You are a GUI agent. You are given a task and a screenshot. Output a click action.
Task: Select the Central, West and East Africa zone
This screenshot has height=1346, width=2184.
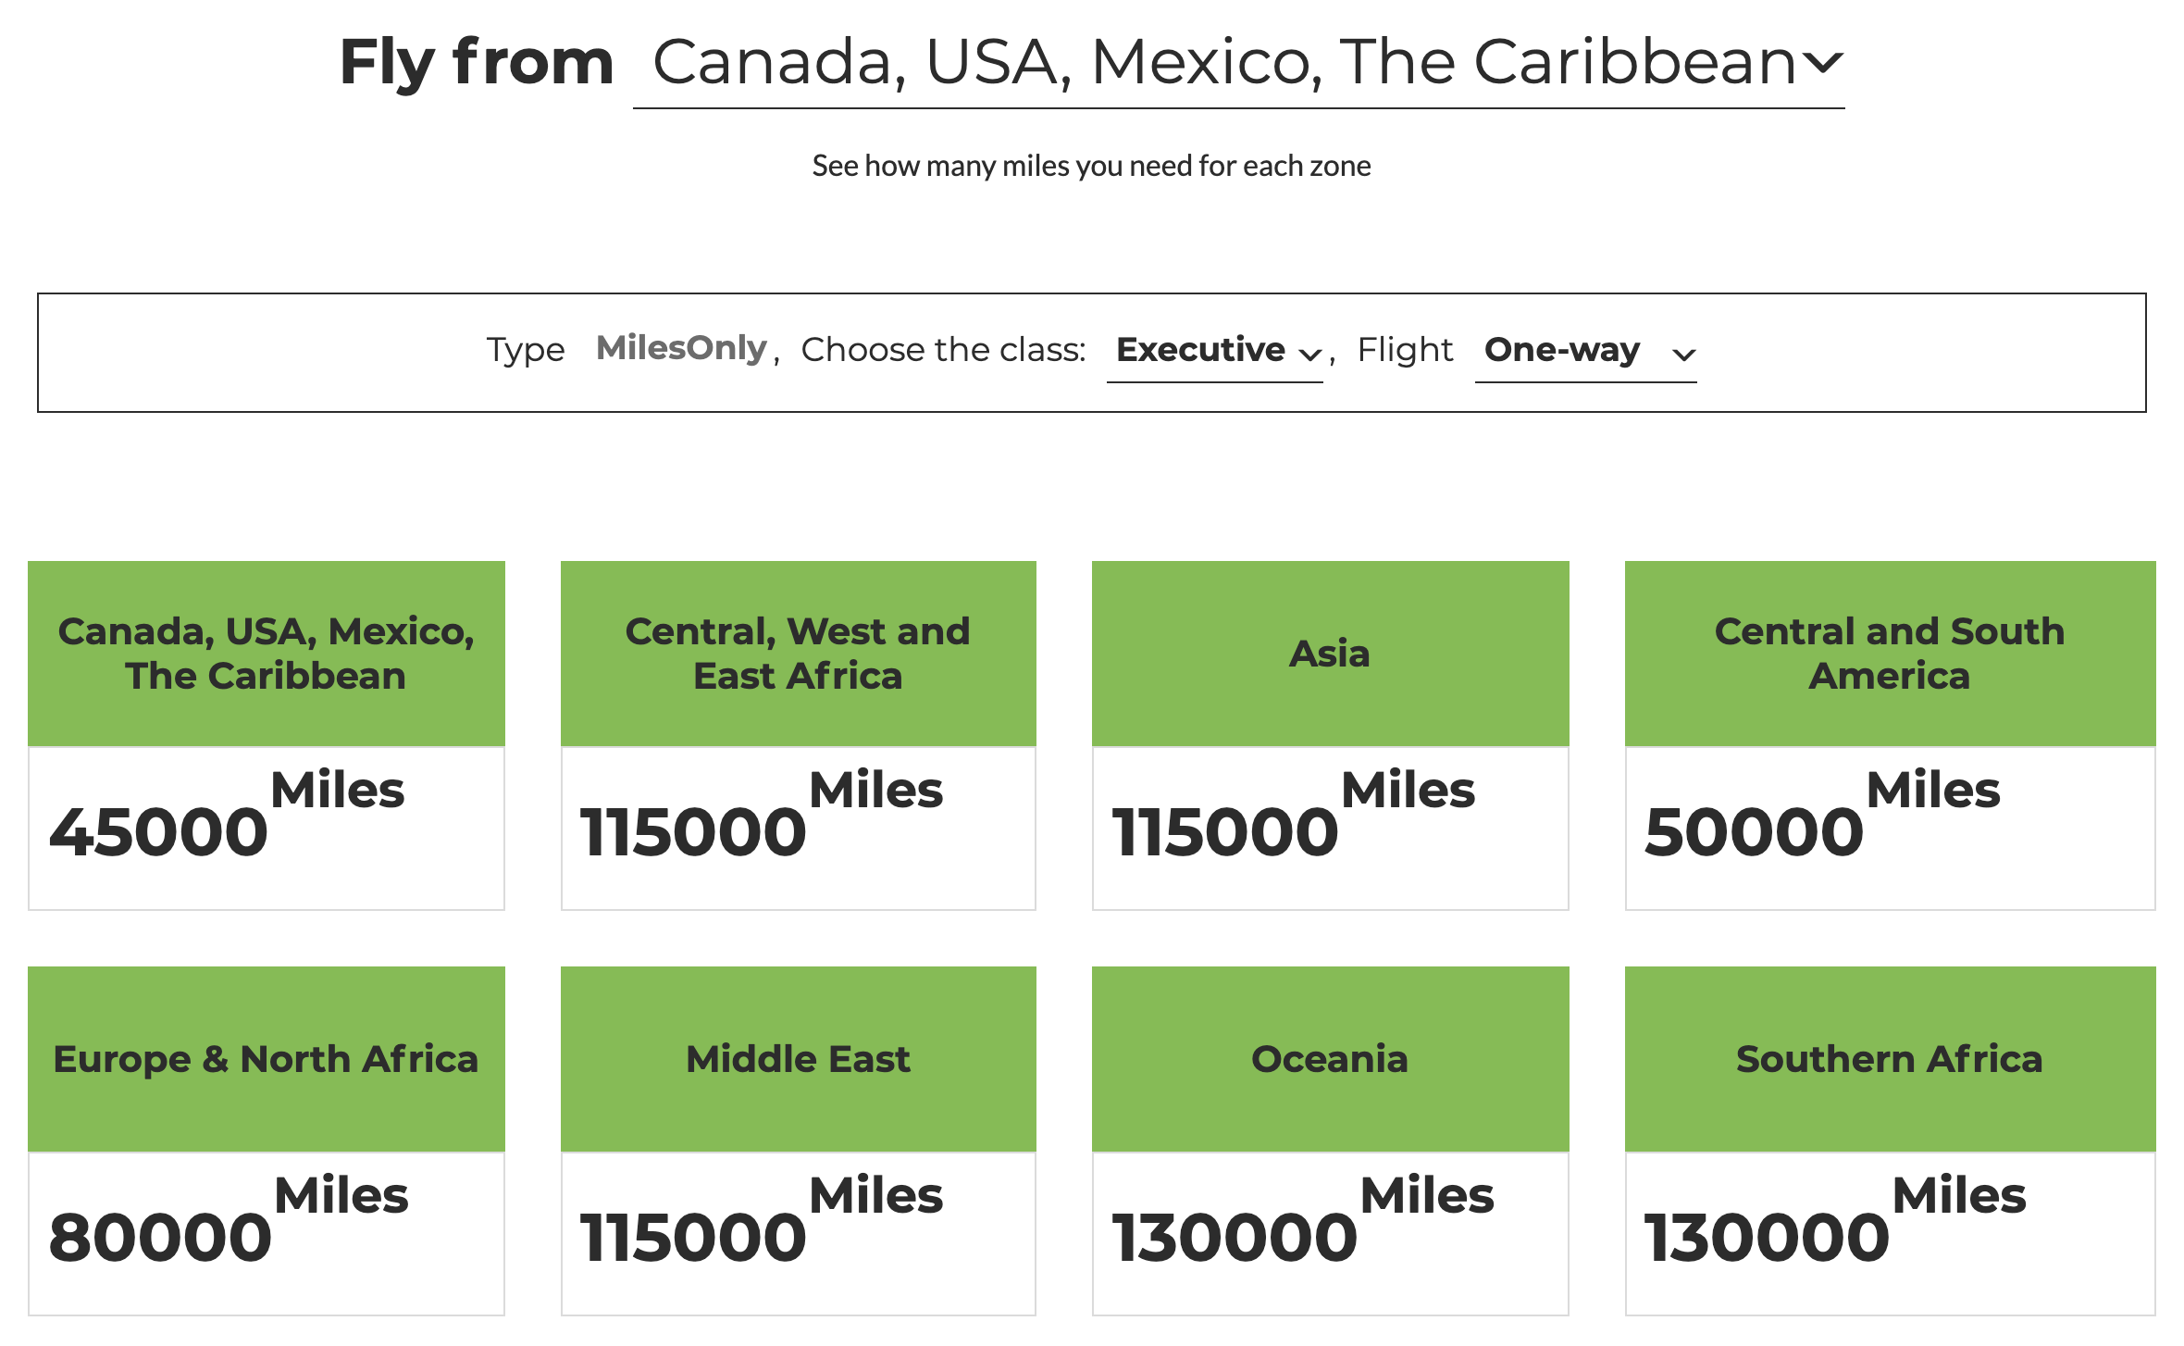click(798, 654)
